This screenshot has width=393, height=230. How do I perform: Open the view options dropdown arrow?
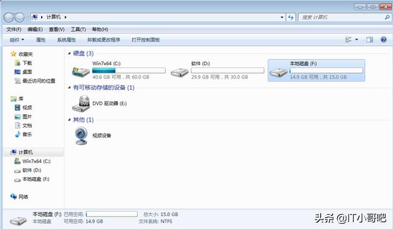(356, 39)
